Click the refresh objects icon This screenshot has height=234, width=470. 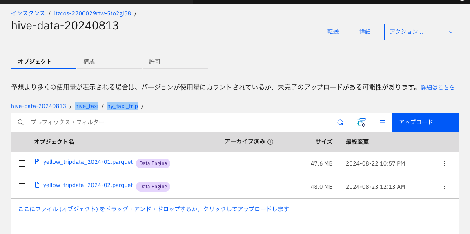pyautogui.click(x=340, y=122)
